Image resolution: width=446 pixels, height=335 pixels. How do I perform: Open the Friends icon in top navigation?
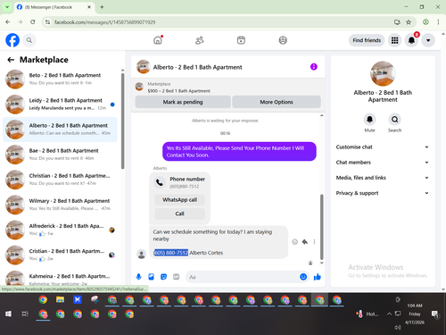200,40
